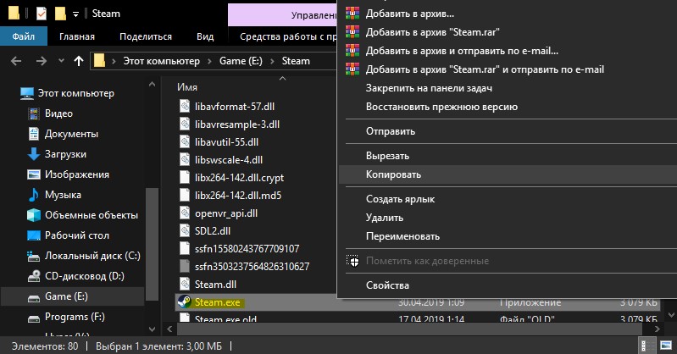Open Загрузки in navigation pane
The height and width of the screenshot is (354, 677).
pyautogui.click(x=65, y=154)
